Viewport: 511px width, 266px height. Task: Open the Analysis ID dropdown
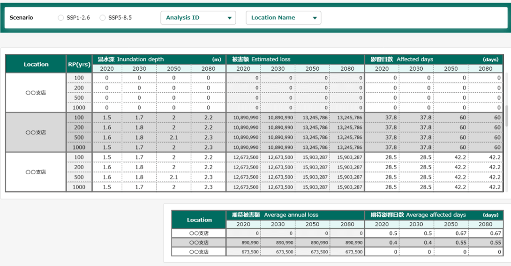click(198, 18)
